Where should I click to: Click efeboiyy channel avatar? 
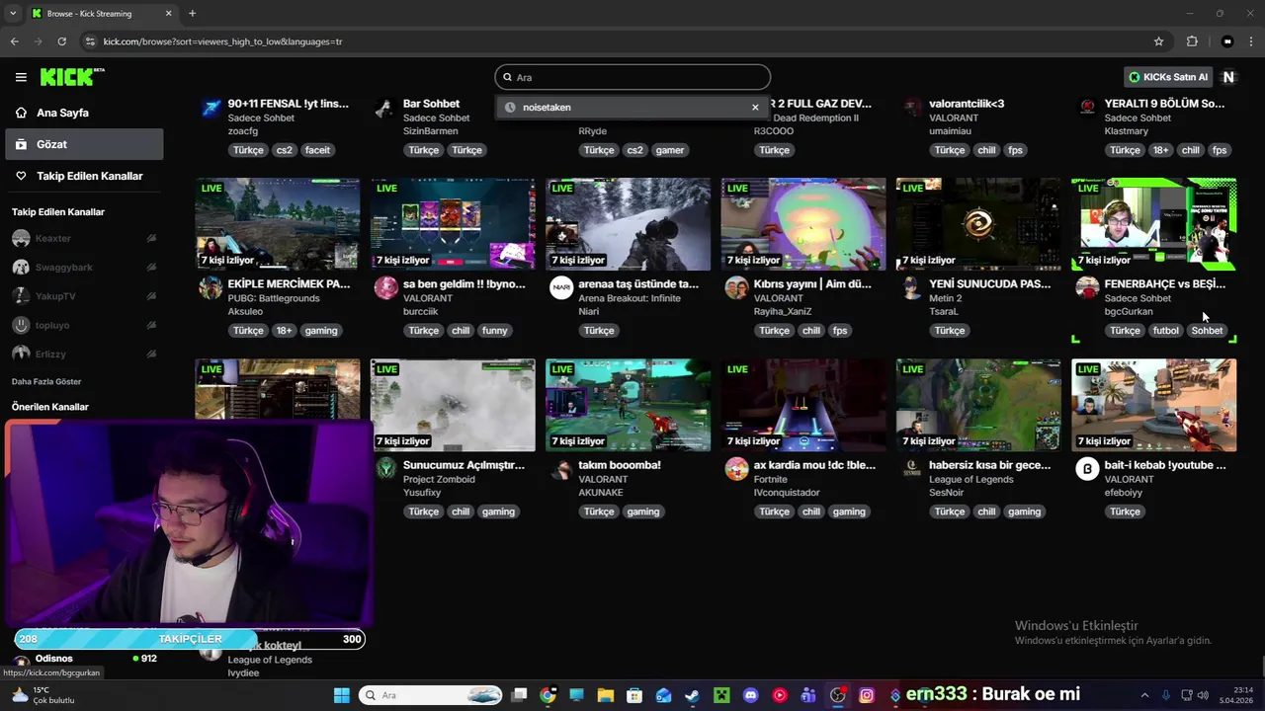pos(1087,468)
